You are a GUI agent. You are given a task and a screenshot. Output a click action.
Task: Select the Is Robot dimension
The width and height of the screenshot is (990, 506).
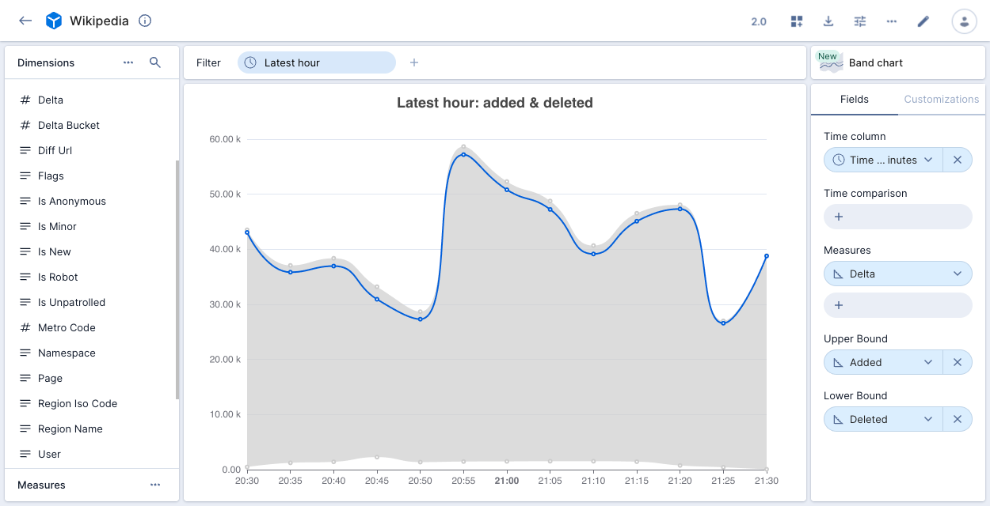tap(58, 277)
